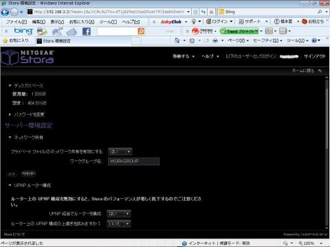Open the Facebook icon on Bing toolbar
Screen dimensions: 330x247
point(87,32)
